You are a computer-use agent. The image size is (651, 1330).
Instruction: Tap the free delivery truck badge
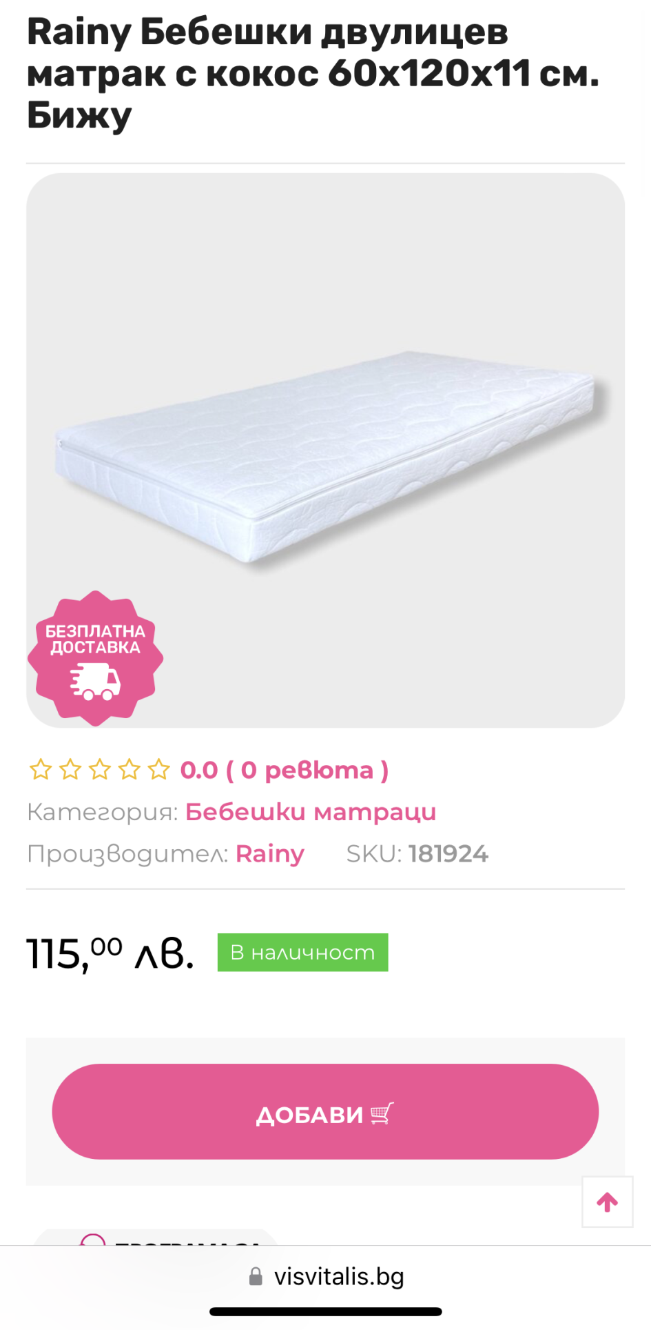coord(95,658)
